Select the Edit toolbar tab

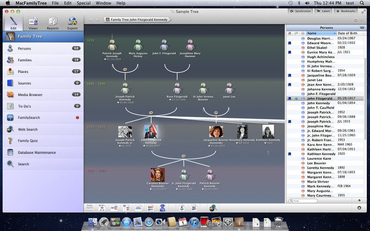pos(13,23)
